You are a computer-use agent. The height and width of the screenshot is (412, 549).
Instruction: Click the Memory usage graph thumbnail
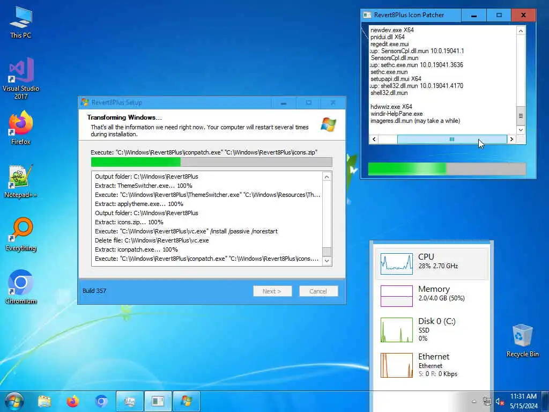click(x=397, y=296)
